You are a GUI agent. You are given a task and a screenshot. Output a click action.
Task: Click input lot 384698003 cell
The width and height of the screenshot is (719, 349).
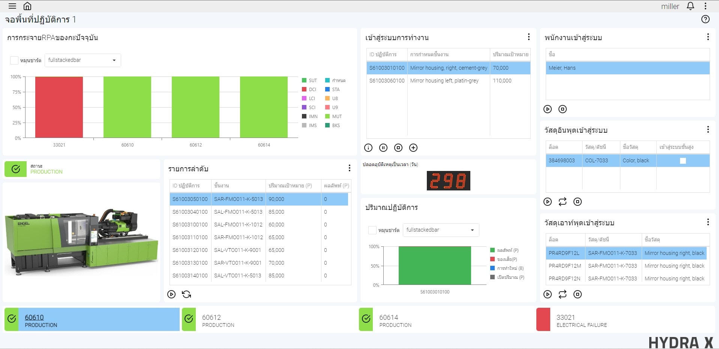[x=564, y=160]
